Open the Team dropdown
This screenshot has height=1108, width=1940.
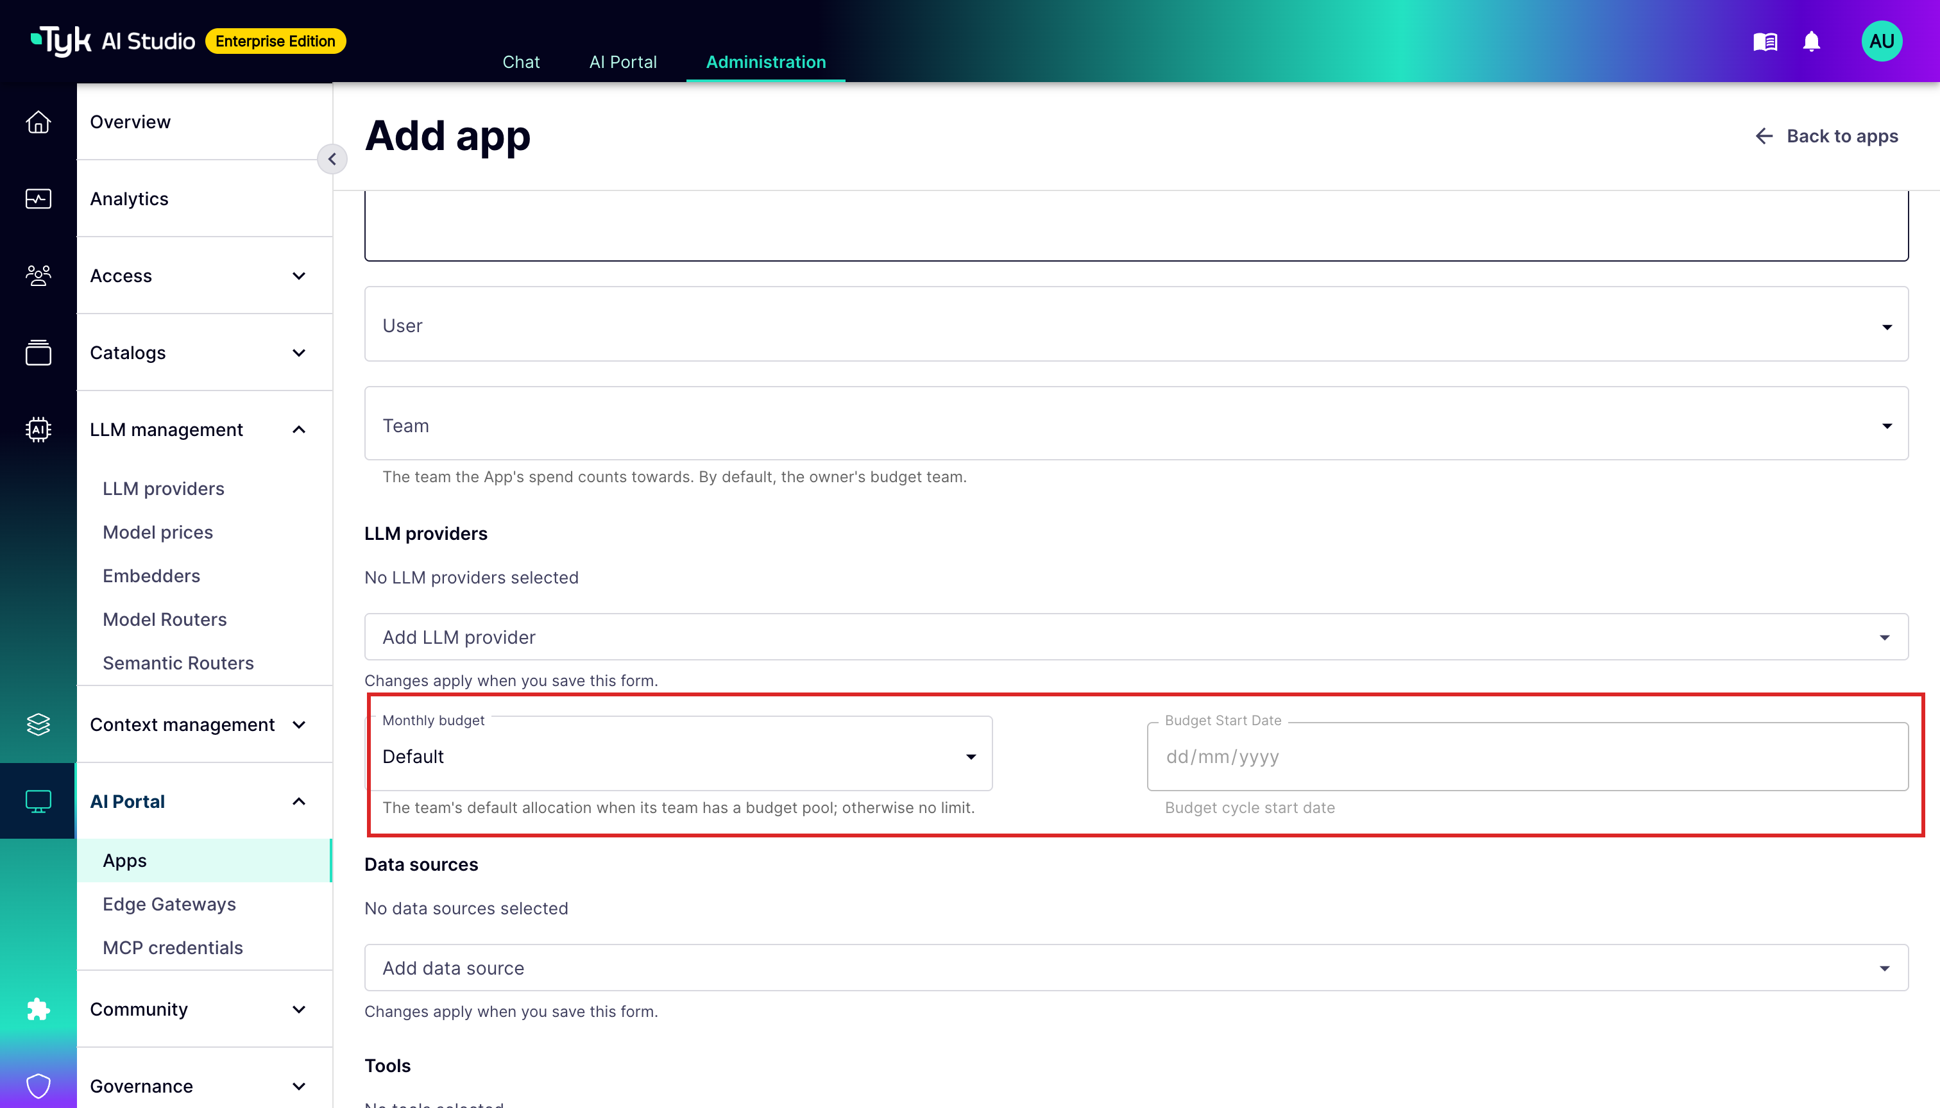(x=1136, y=424)
